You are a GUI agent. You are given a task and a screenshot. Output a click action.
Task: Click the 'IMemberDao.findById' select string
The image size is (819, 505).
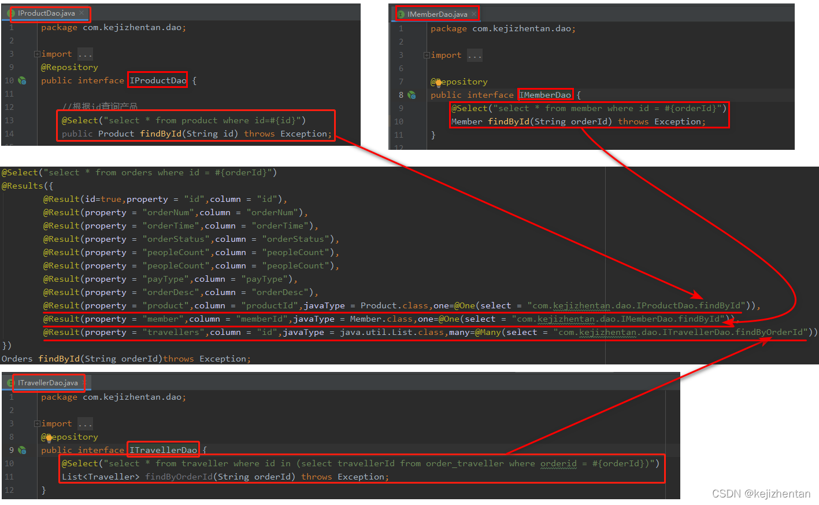(x=618, y=319)
